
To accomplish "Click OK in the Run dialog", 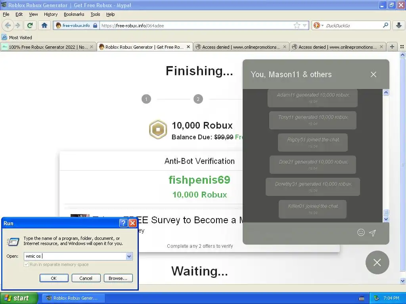I will (x=54, y=278).
